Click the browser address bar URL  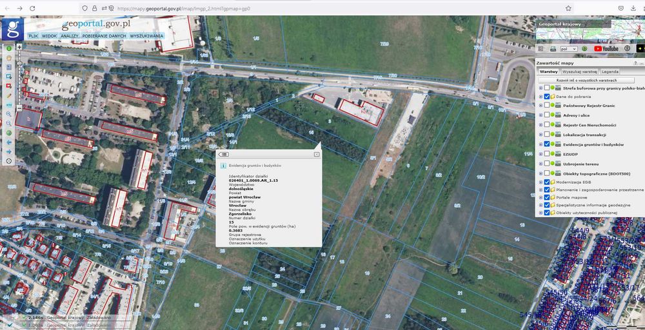(x=183, y=8)
